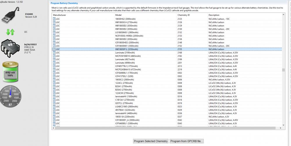Click the row icon for Laminate (3190mAh)
The width and height of the screenshot is (291, 146).
(x=54, y=53)
